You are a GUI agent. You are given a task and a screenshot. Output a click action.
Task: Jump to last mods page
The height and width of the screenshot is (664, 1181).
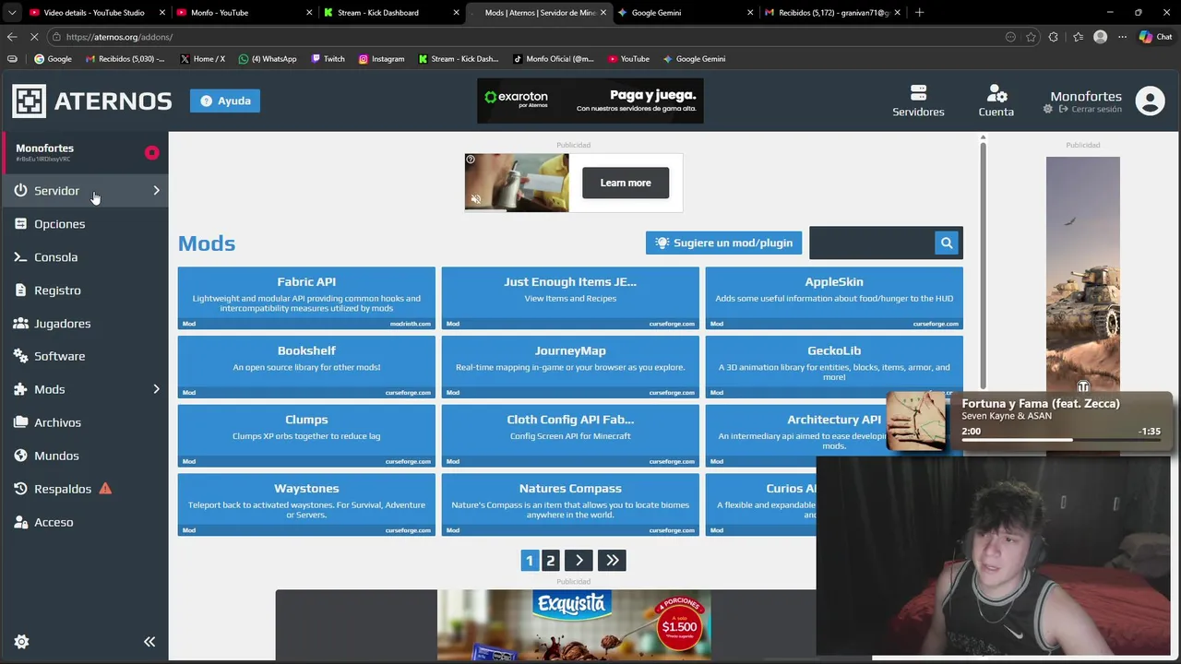click(x=612, y=560)
